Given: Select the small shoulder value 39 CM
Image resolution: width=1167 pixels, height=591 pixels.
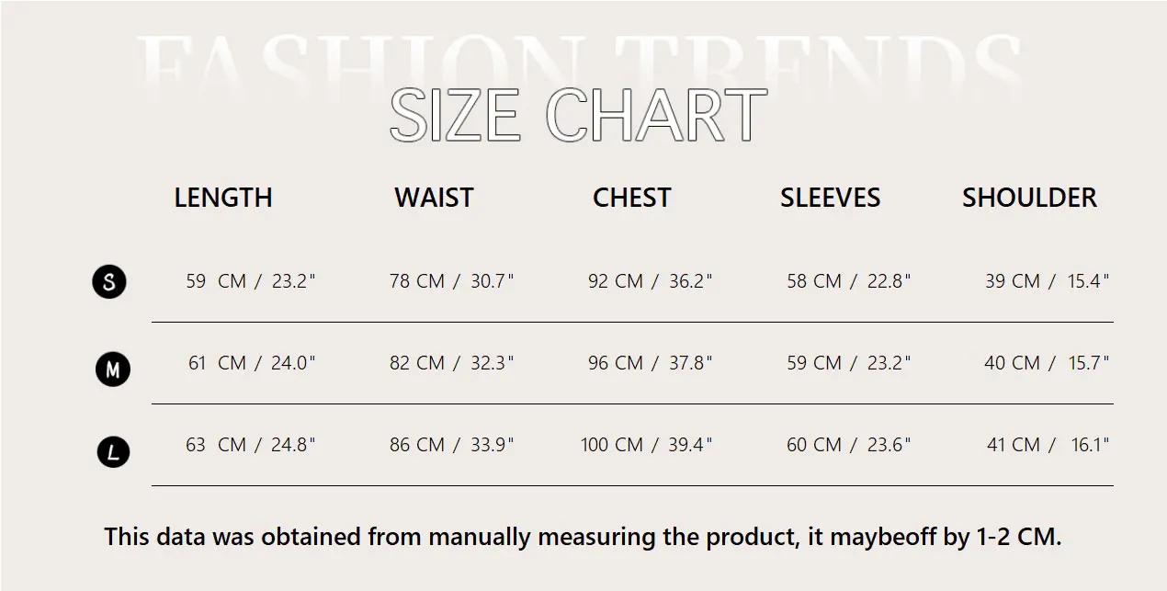Looking at the screenshot, I should (x=1013, y=281).
